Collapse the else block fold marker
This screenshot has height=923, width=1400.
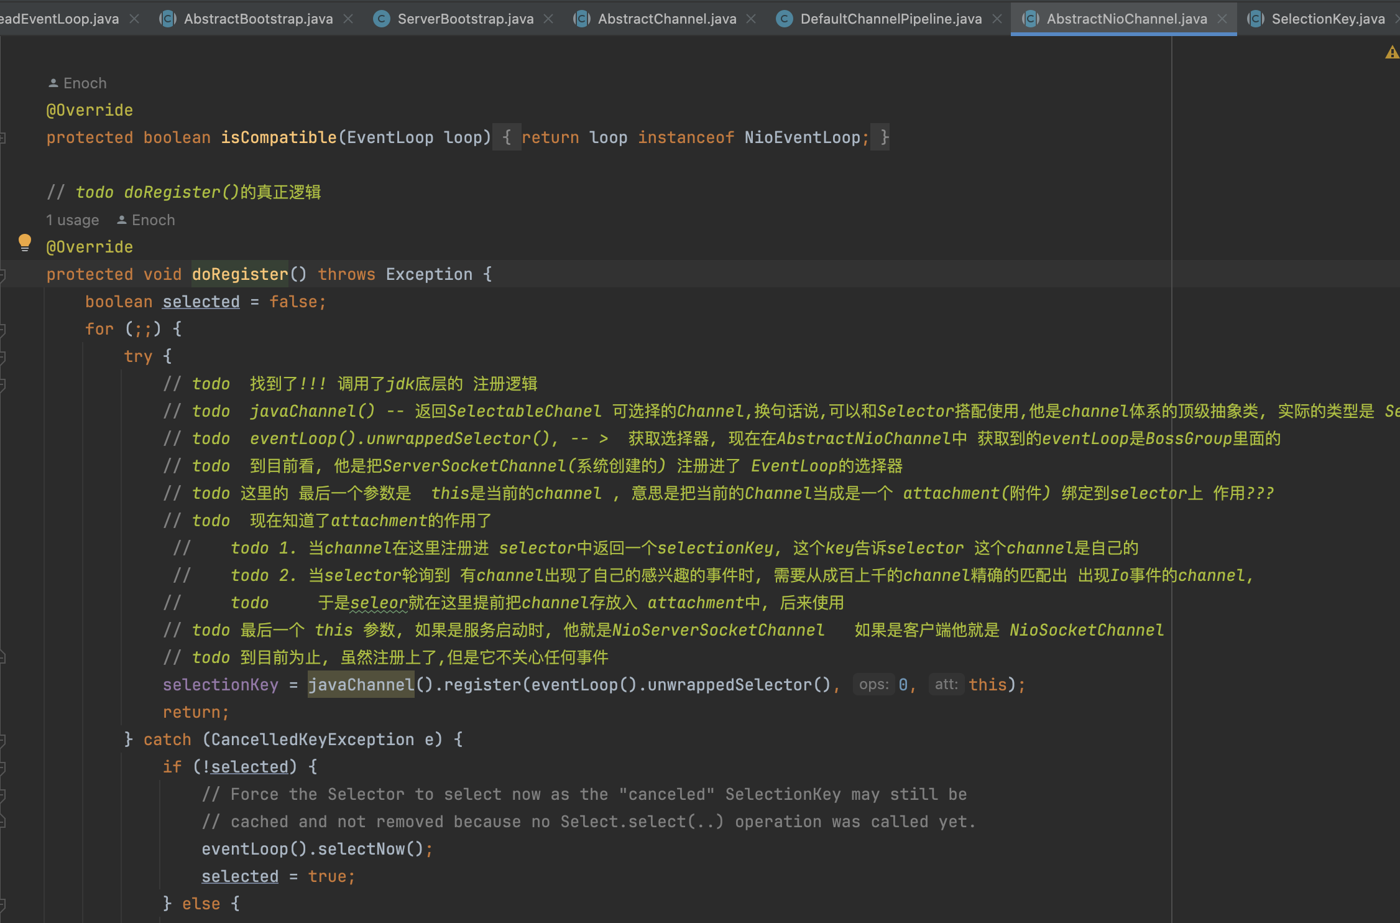point(2,904)
